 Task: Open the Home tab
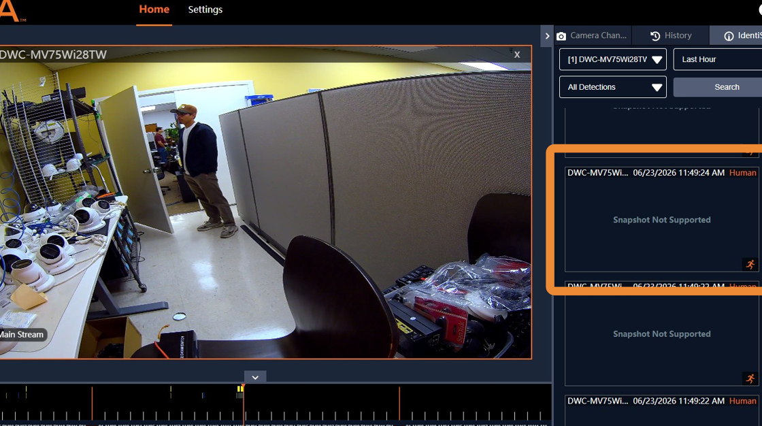click(154, 10)
